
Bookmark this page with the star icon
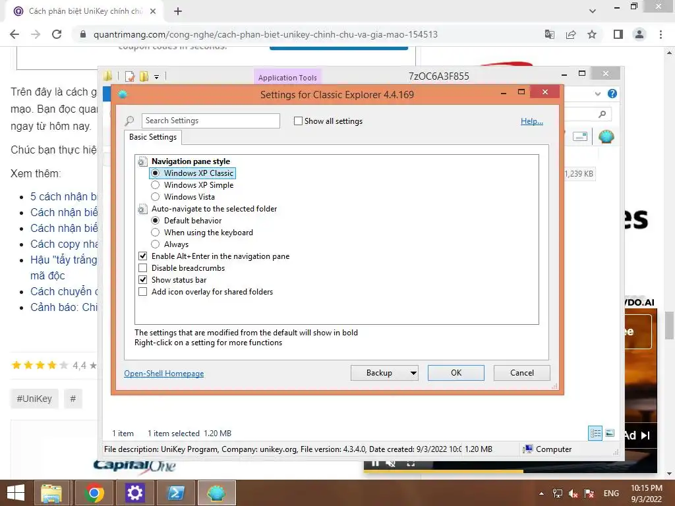[592, 34]
